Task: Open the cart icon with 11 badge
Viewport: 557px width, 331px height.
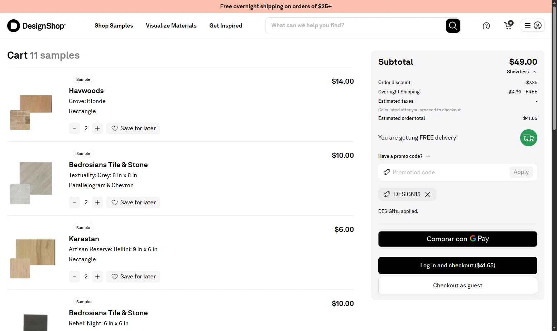Action: (508, 25)
